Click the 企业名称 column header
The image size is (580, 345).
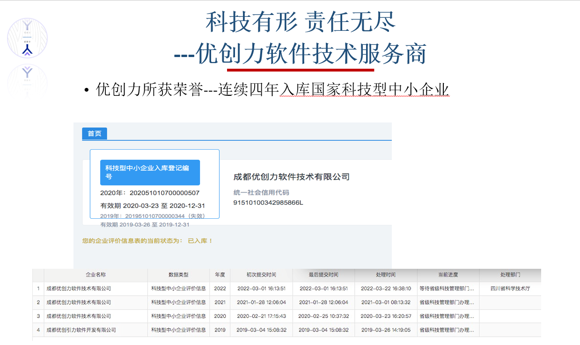tap(95, 275)
